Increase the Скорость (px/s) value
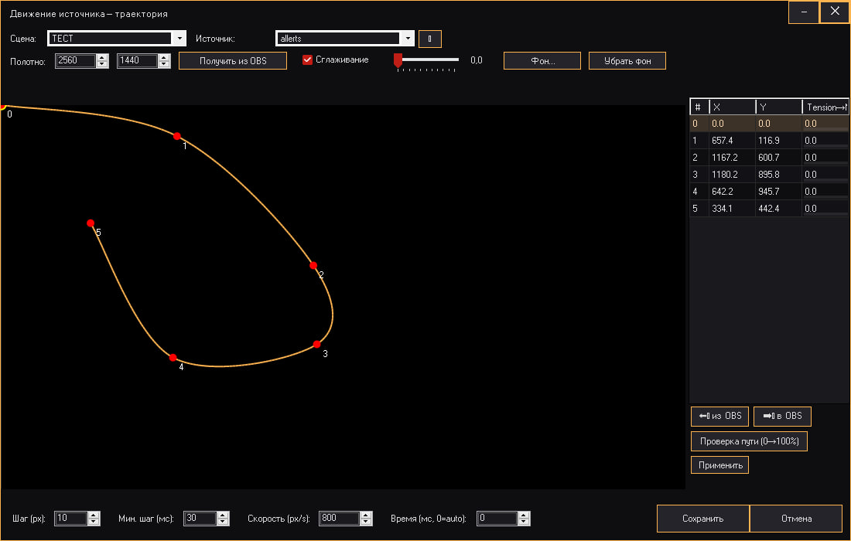Screen dimensions: 851x541 point(364,515)
